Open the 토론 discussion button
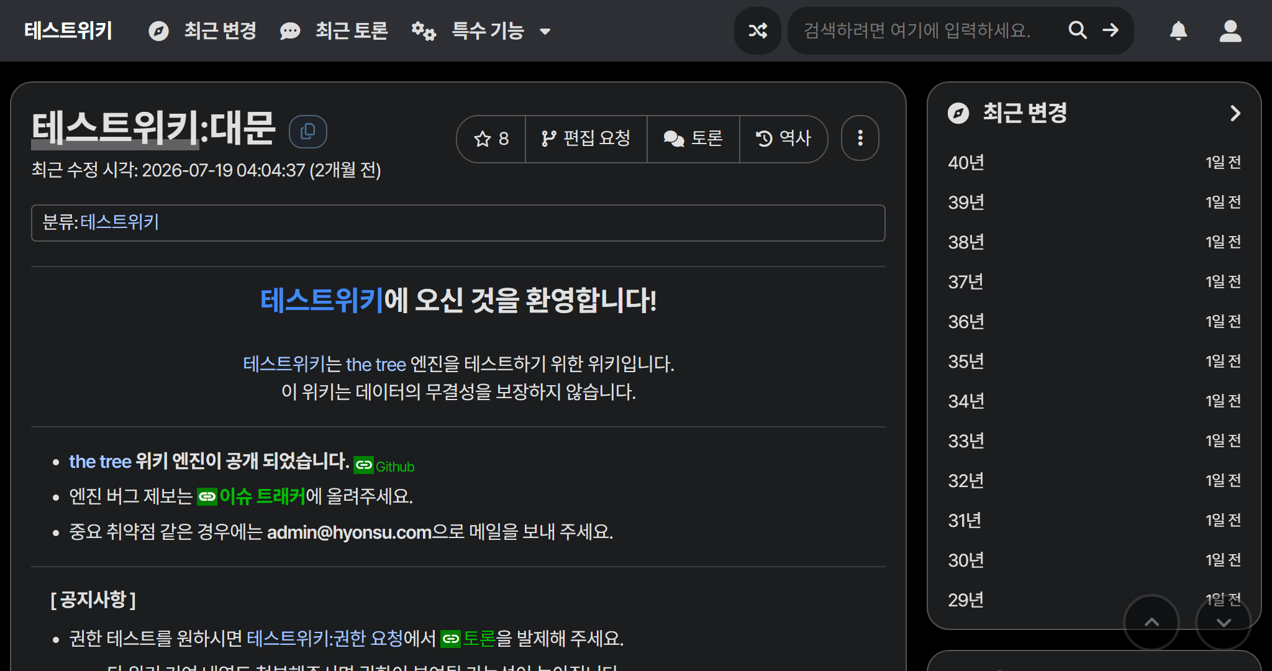The width and height of the screenshot is (1272, 671). (693, 139)
